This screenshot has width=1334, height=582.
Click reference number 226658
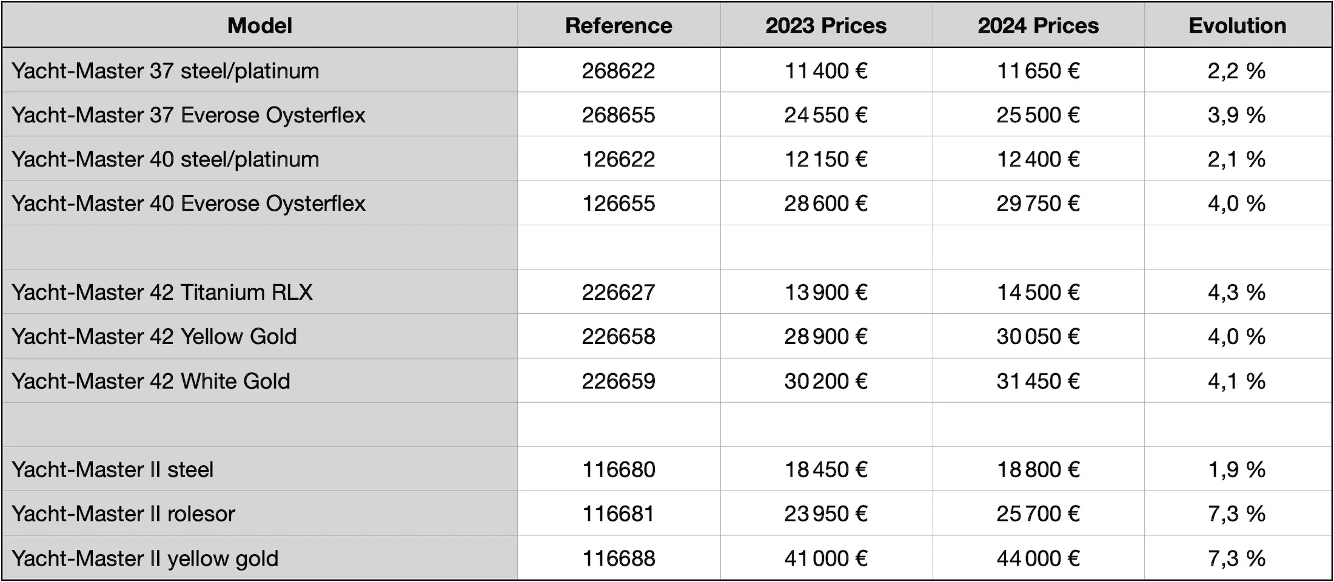[x=618, y=337]
